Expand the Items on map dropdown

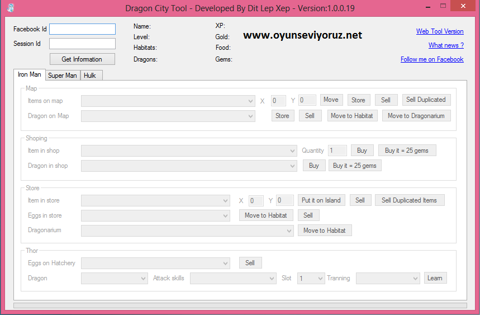168,101
